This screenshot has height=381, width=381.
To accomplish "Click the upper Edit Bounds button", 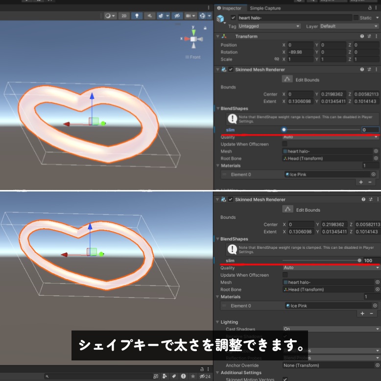I will 287,79.
